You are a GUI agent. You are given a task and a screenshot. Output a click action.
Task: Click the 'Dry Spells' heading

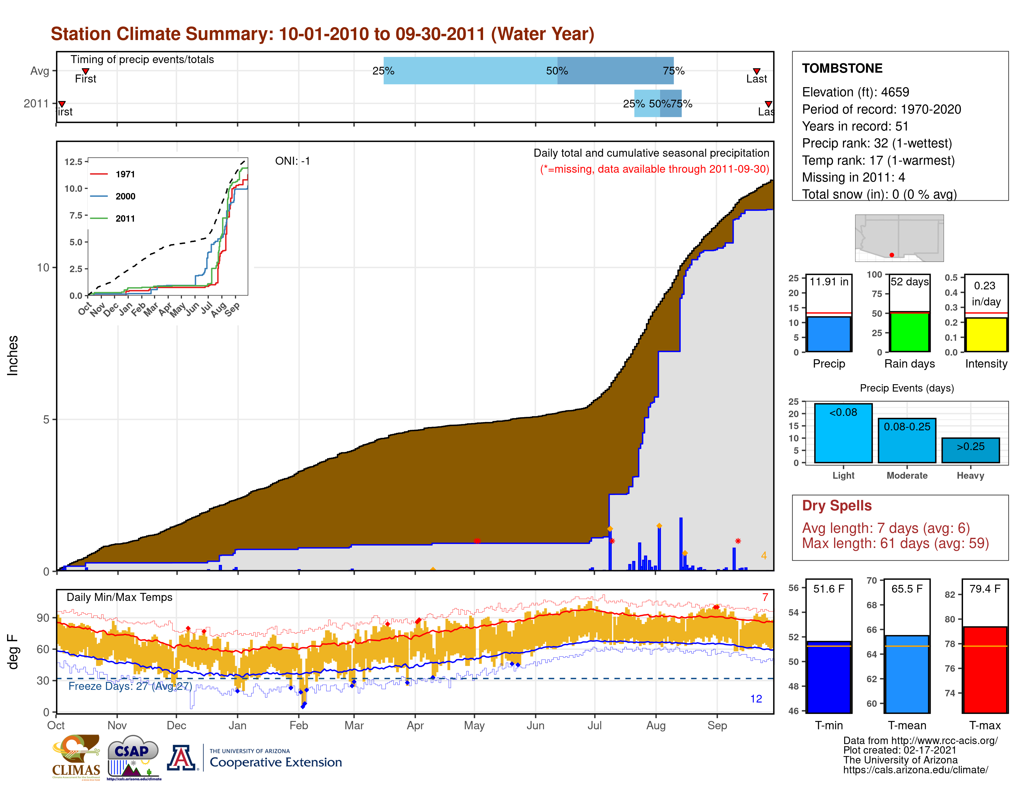(837, 505)
